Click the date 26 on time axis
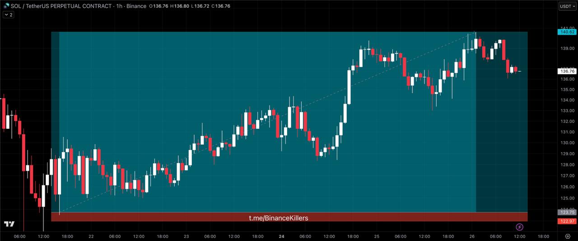Viewport: 578px width, 241px height. (x=472, y=236)
